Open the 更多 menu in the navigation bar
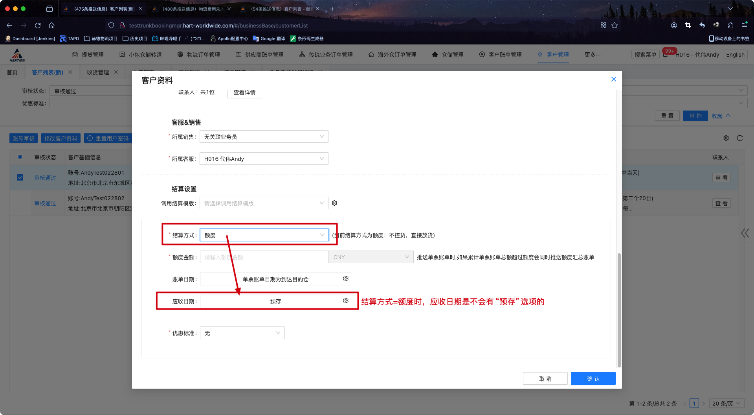The width and height of the screenshot is (754, 415). coord(593,54)
